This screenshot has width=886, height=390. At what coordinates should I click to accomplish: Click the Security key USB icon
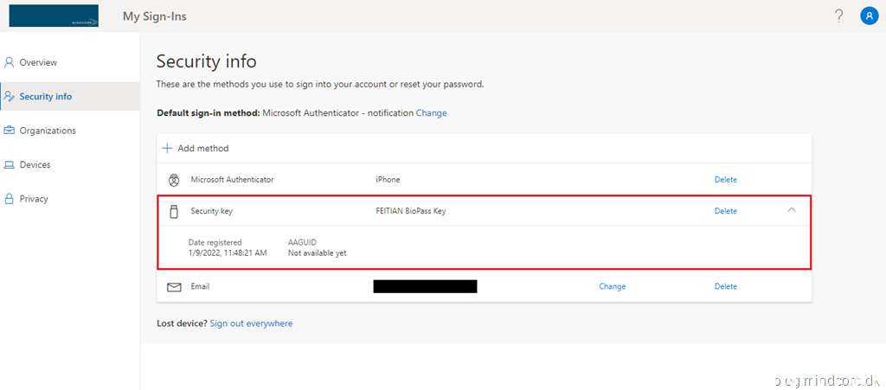pyautogui.click(x=173, y=211)
